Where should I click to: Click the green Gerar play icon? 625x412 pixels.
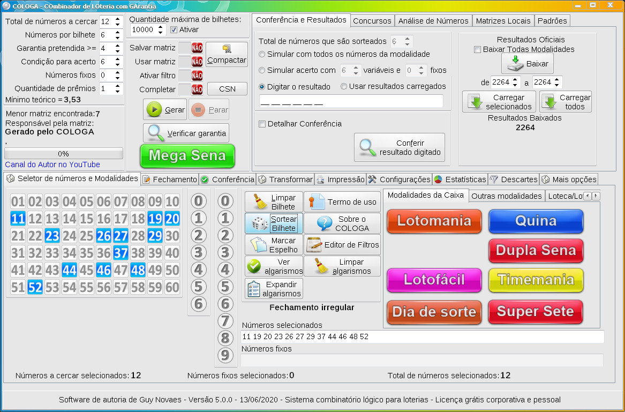154,109
